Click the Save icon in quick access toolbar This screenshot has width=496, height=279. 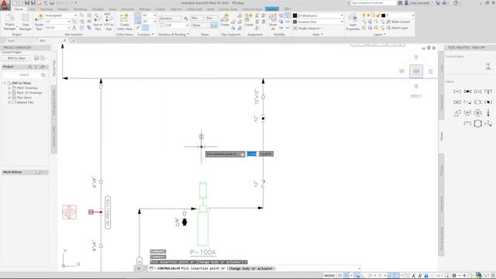[x=27, y=3]
